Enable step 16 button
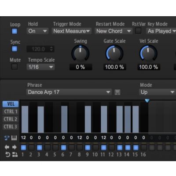The image size is (176, 176). (144, 147)
